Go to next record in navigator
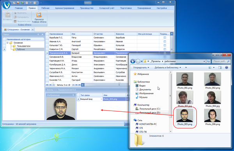The image size is (234, 151). tap(73, 85)
